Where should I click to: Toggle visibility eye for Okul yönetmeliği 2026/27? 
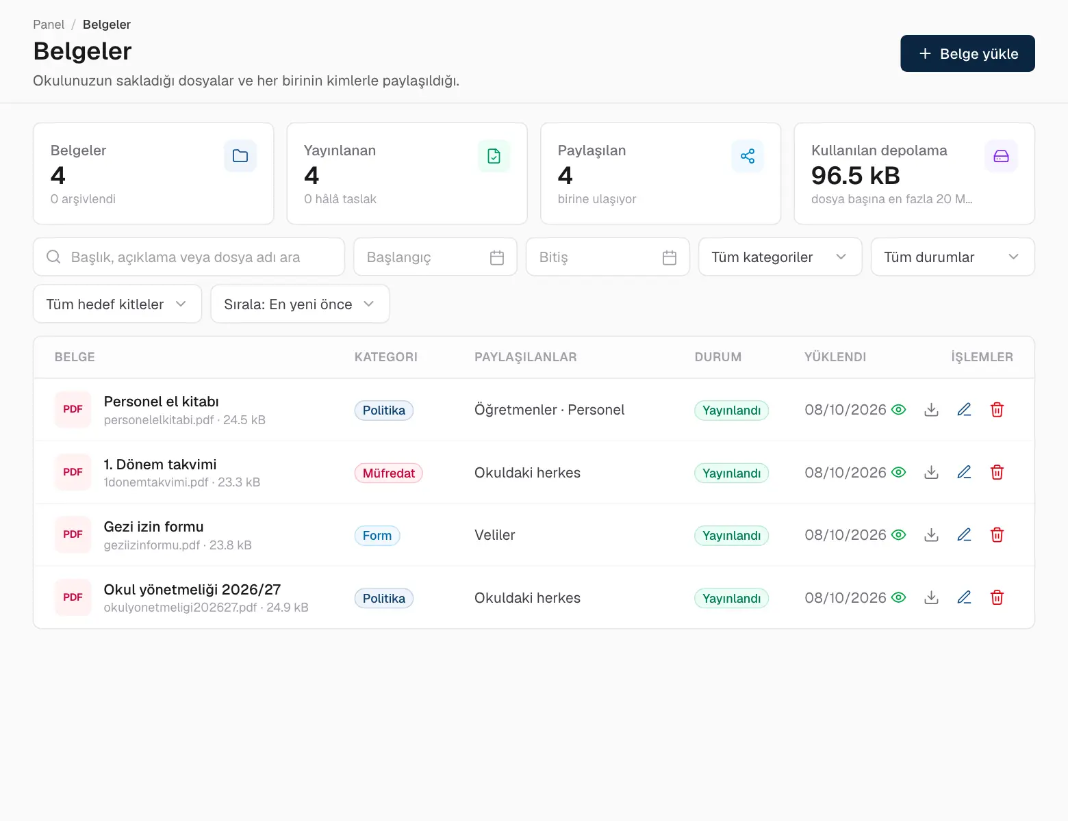899,597
